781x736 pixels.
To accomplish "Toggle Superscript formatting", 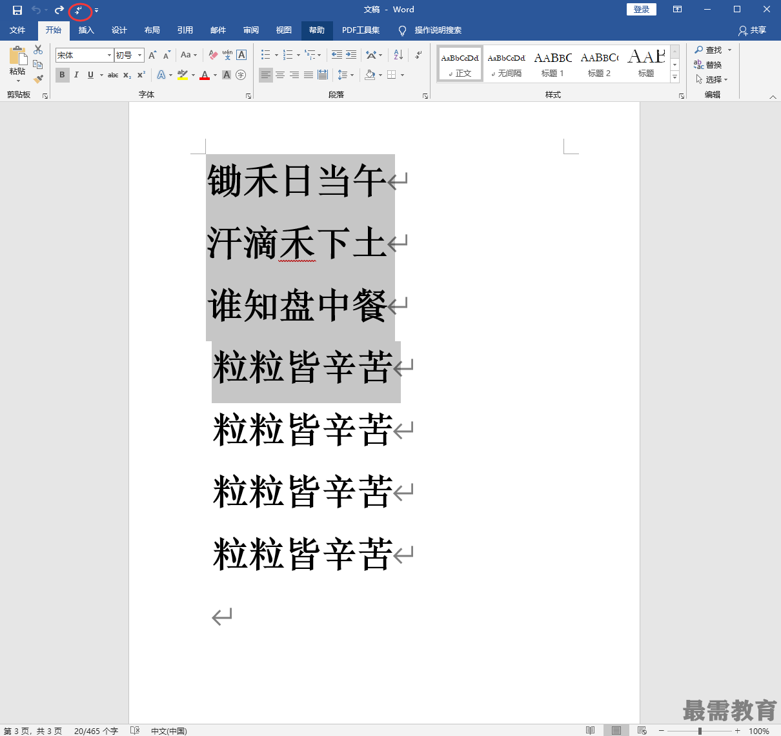I will (x=141, y=75).
